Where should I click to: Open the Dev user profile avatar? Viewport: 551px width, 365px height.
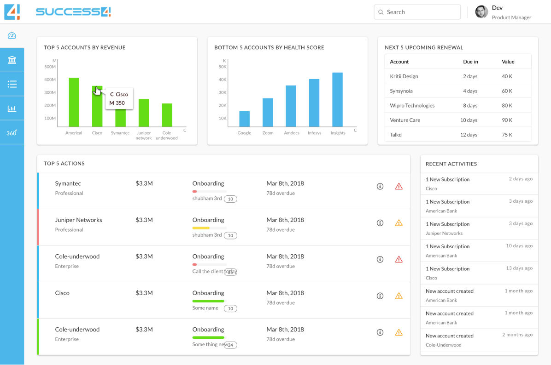tap(481, 12)
